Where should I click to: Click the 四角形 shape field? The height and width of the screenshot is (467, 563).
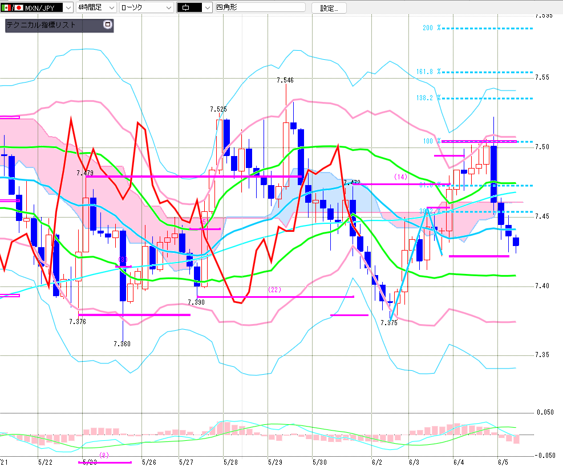click(x=260, y=7)
